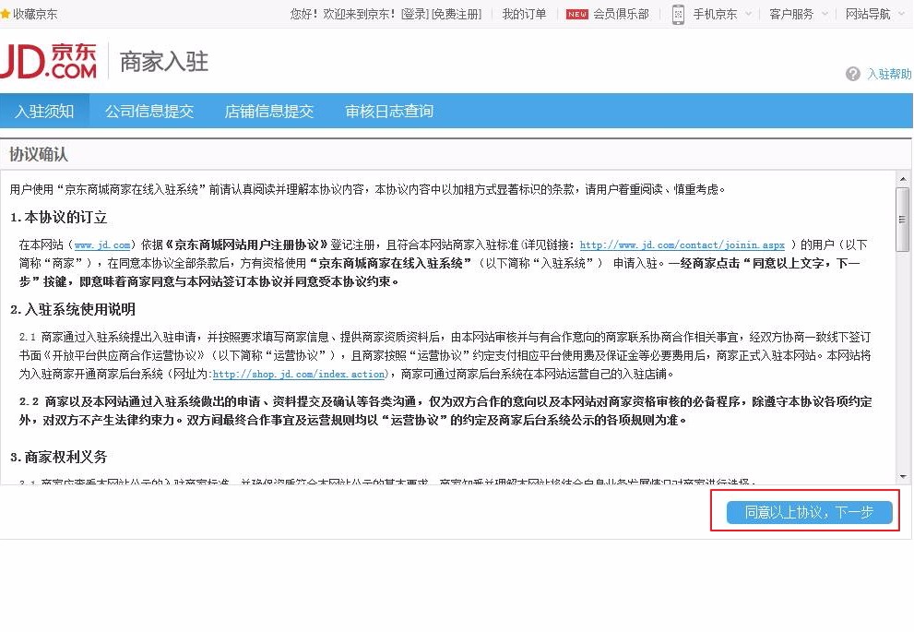Click the JD.com logo

51,60
